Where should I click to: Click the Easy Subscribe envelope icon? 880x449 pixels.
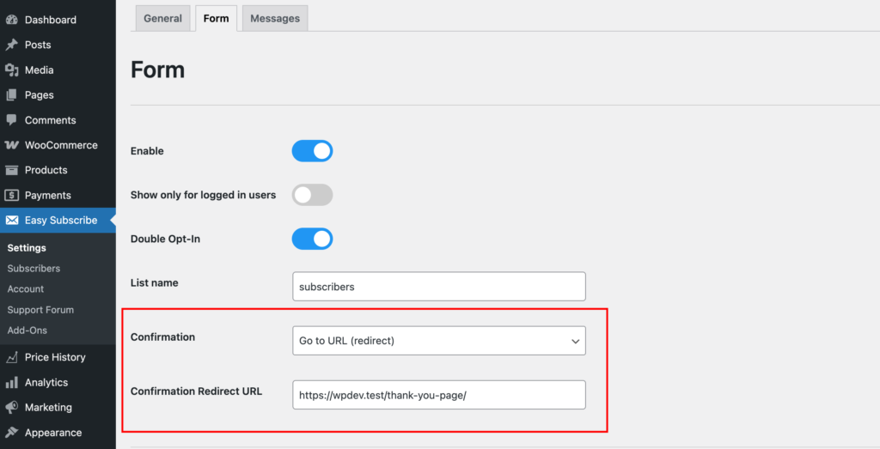coord(12,221)
